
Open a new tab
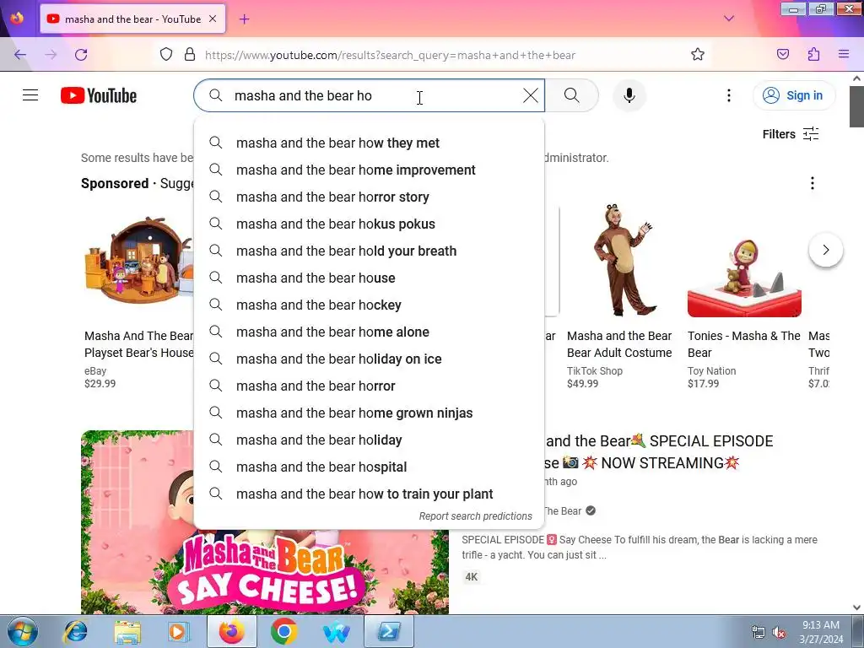pos(244,19)
